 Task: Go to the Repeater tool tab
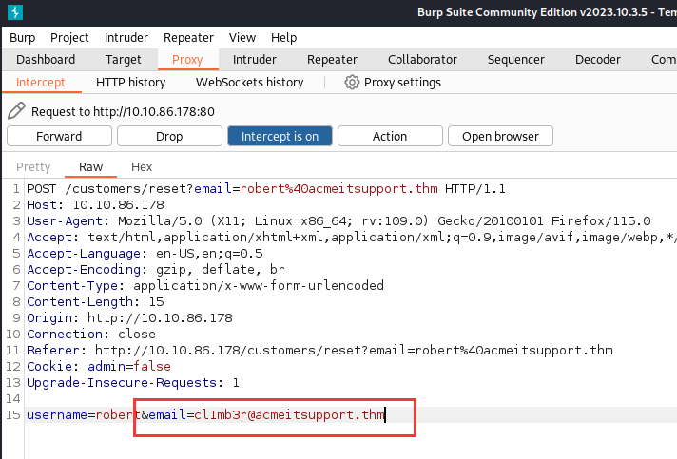pyautogui.click(x=332, y=59)
